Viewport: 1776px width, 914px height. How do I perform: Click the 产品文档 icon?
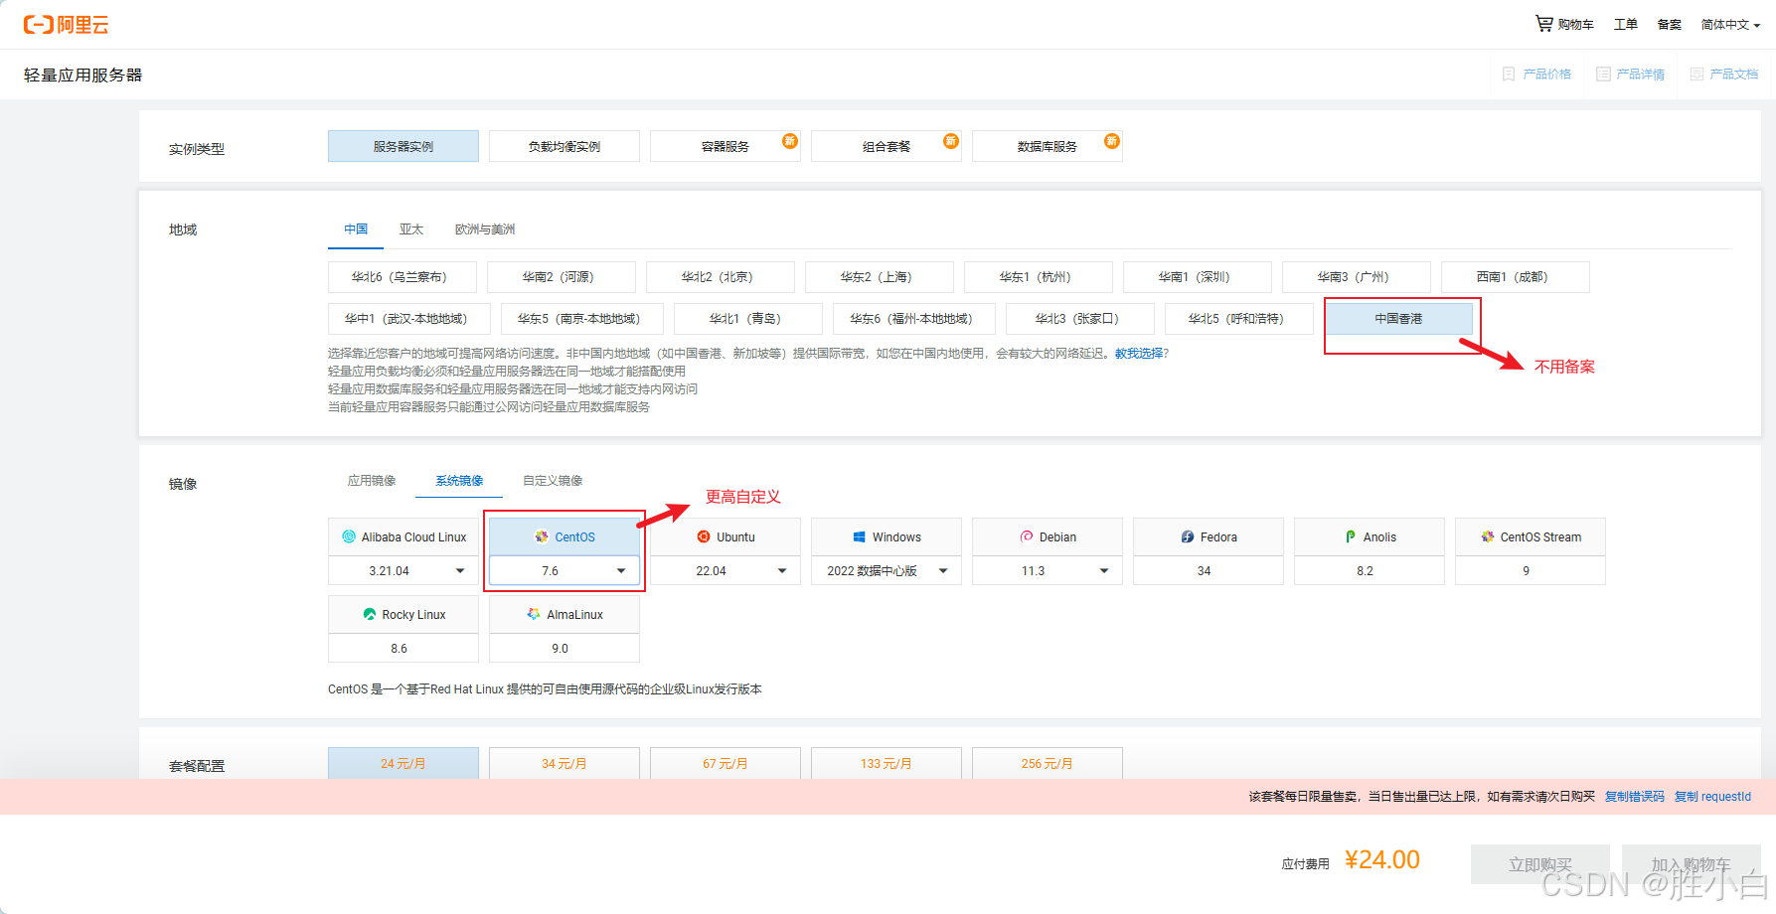coord(1696,75)
